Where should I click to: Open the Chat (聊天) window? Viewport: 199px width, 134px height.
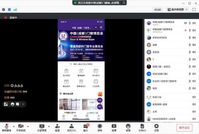pos(86,126)
